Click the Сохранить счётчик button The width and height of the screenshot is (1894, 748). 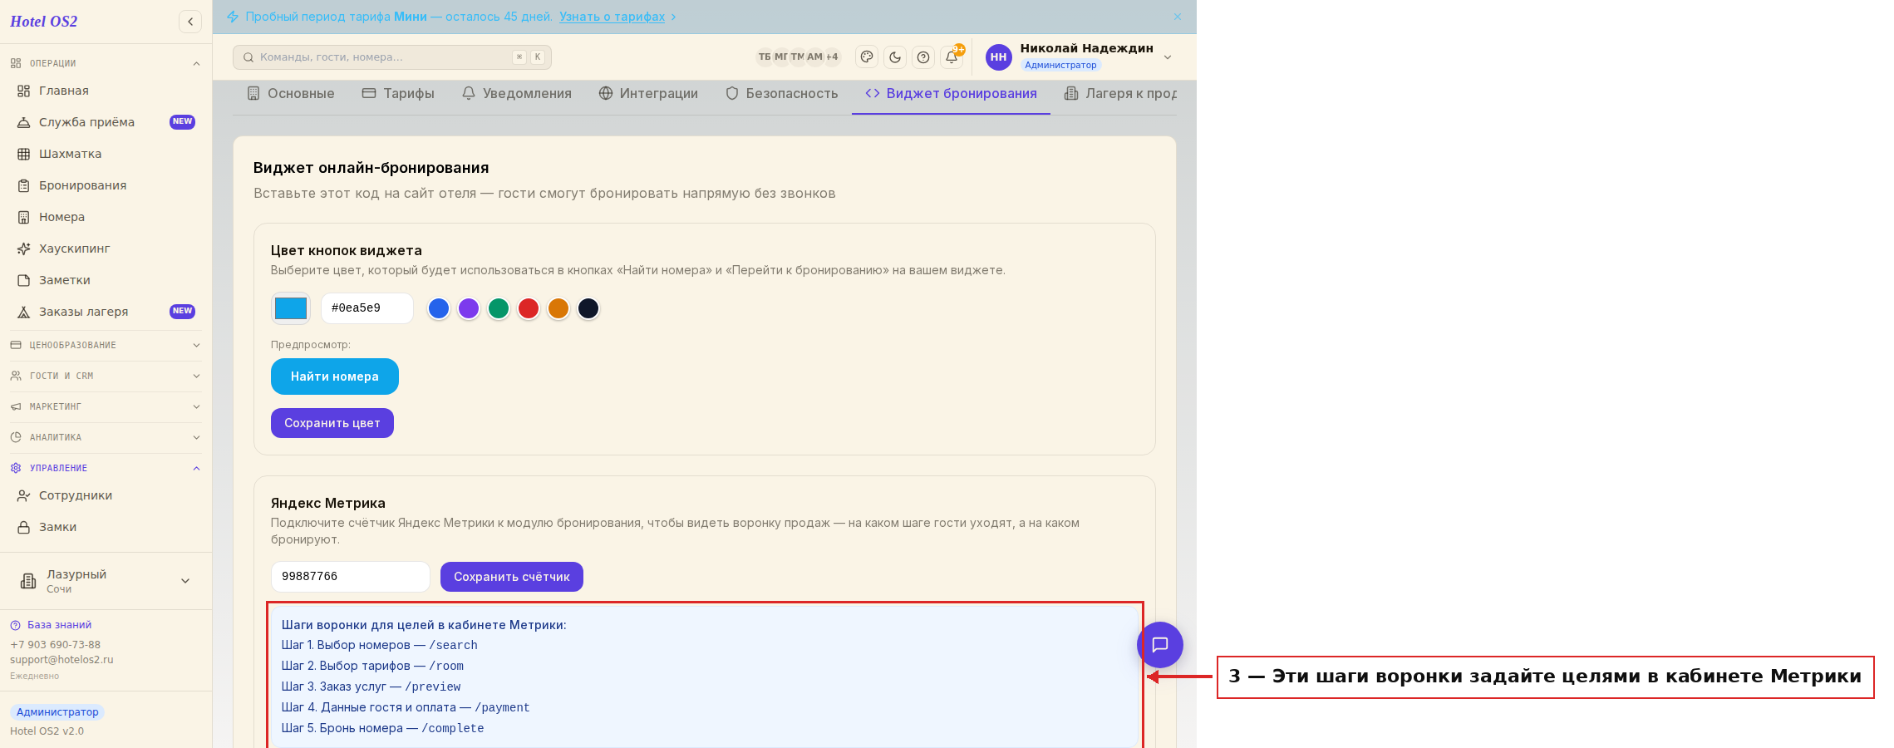point(512,577)
